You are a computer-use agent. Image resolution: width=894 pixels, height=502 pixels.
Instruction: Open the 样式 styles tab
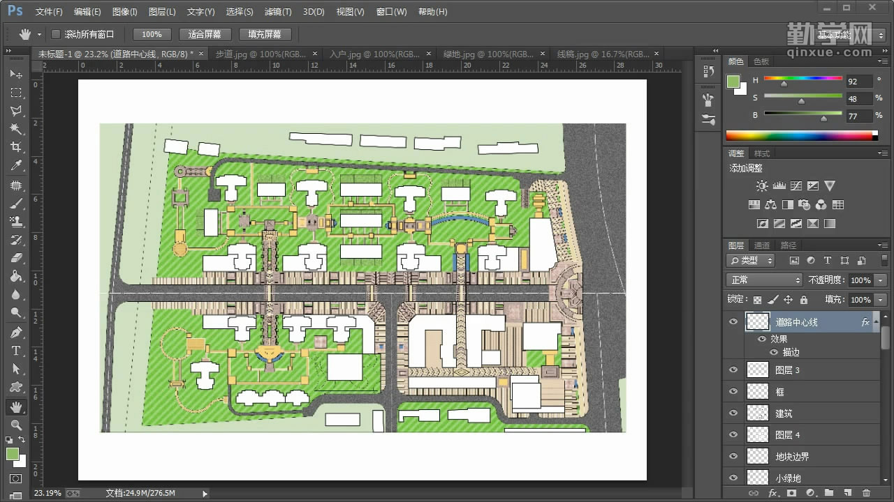(x=762, y=153)
